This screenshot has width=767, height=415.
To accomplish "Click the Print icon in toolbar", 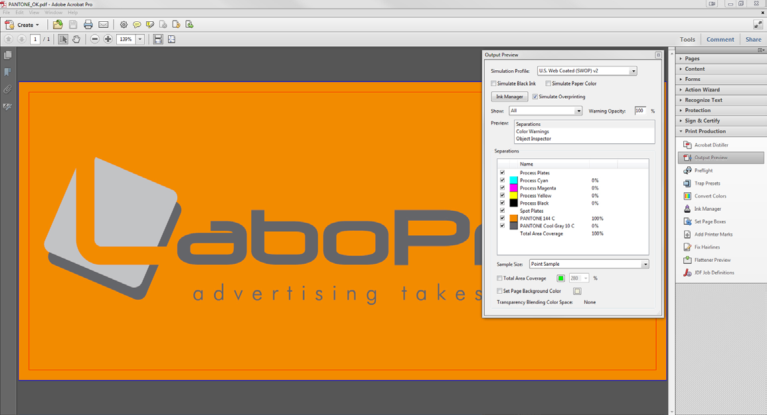I will coord(88,25).
